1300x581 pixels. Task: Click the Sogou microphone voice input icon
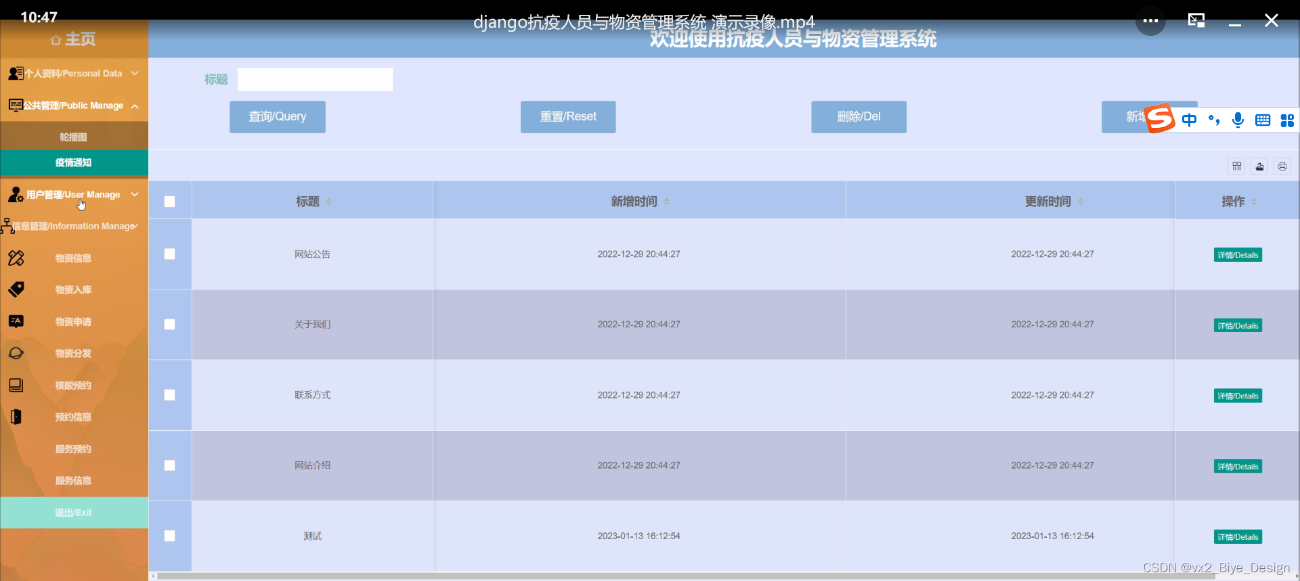pyautogui.click(x=1238, y=120)
